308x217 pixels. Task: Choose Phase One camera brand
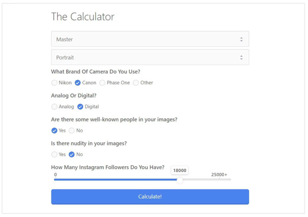pyautogui.click(x=102, y=83)
